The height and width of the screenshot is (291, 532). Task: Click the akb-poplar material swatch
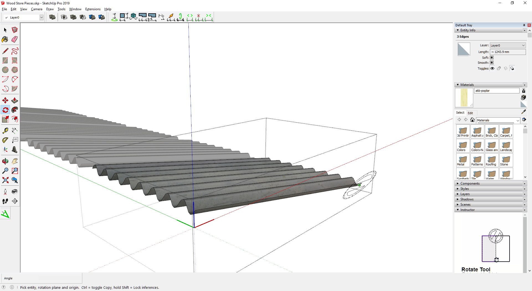click(464, 98)
